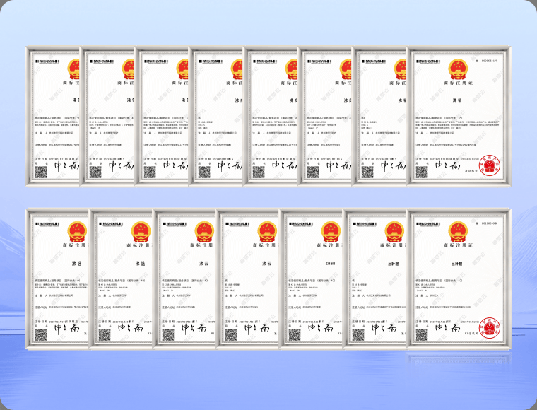Select QR code on bottom-row sealed certificate
The height and width of the screenshot is (410, 537).
[x=422, y=334]
